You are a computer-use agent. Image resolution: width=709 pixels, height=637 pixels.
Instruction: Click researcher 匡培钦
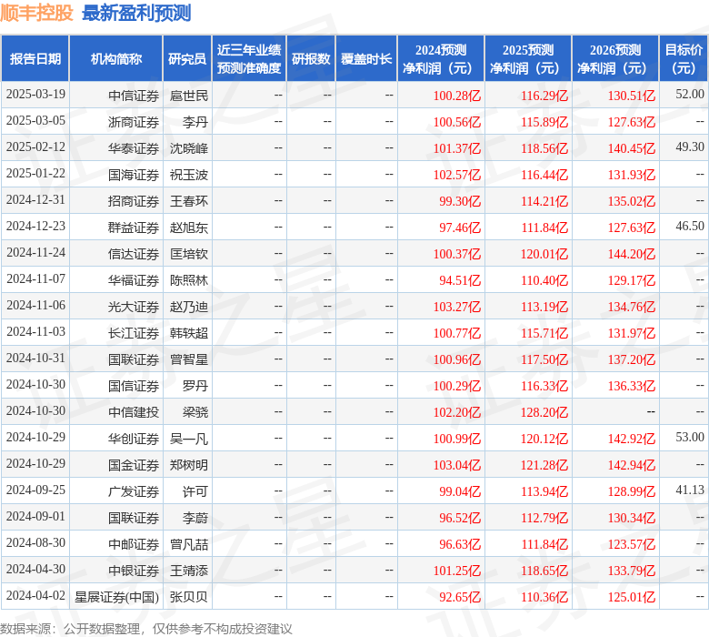(x=189, y=254)
